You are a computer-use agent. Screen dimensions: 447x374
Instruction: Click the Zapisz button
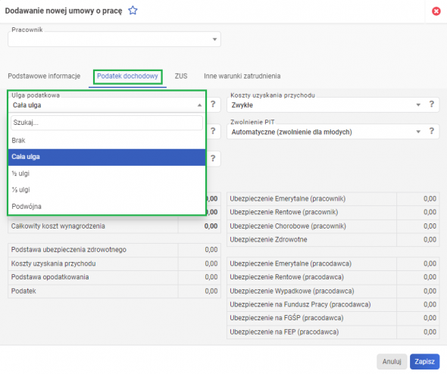click(424, 361)
